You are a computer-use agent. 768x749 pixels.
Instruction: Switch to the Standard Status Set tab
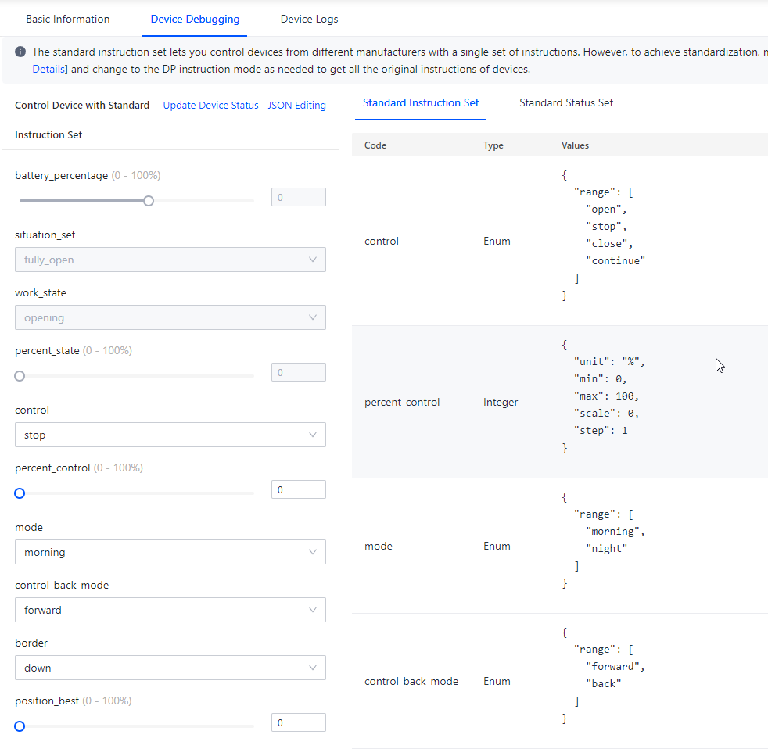[566, 102]
